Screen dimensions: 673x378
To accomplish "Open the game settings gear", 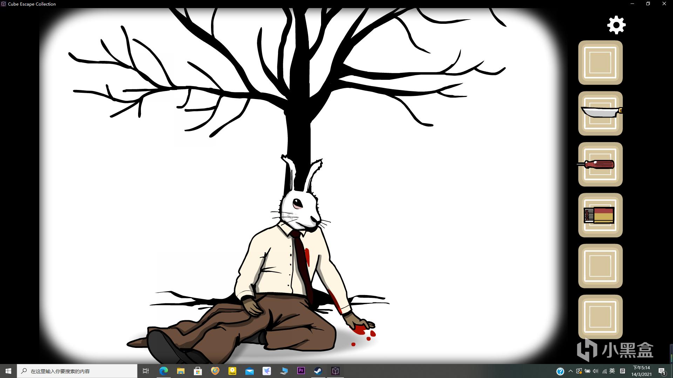I will click(616, 25).
